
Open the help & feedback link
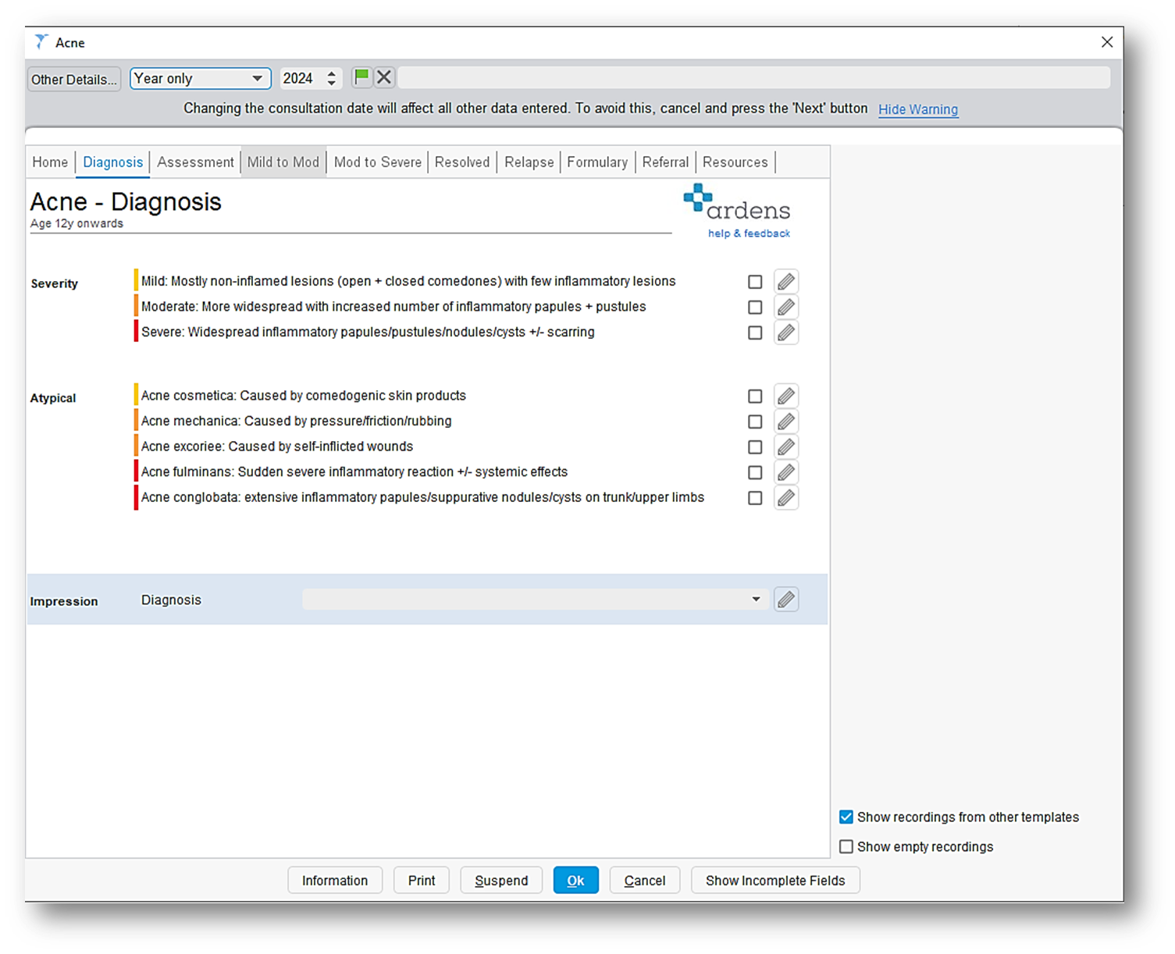pos(749,233)
